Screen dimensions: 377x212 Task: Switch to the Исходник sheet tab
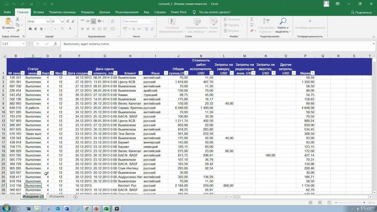[57, 196]
